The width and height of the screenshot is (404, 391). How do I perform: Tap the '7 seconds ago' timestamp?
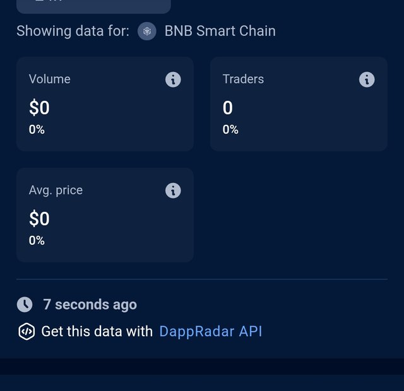click(x=90, y=305)
